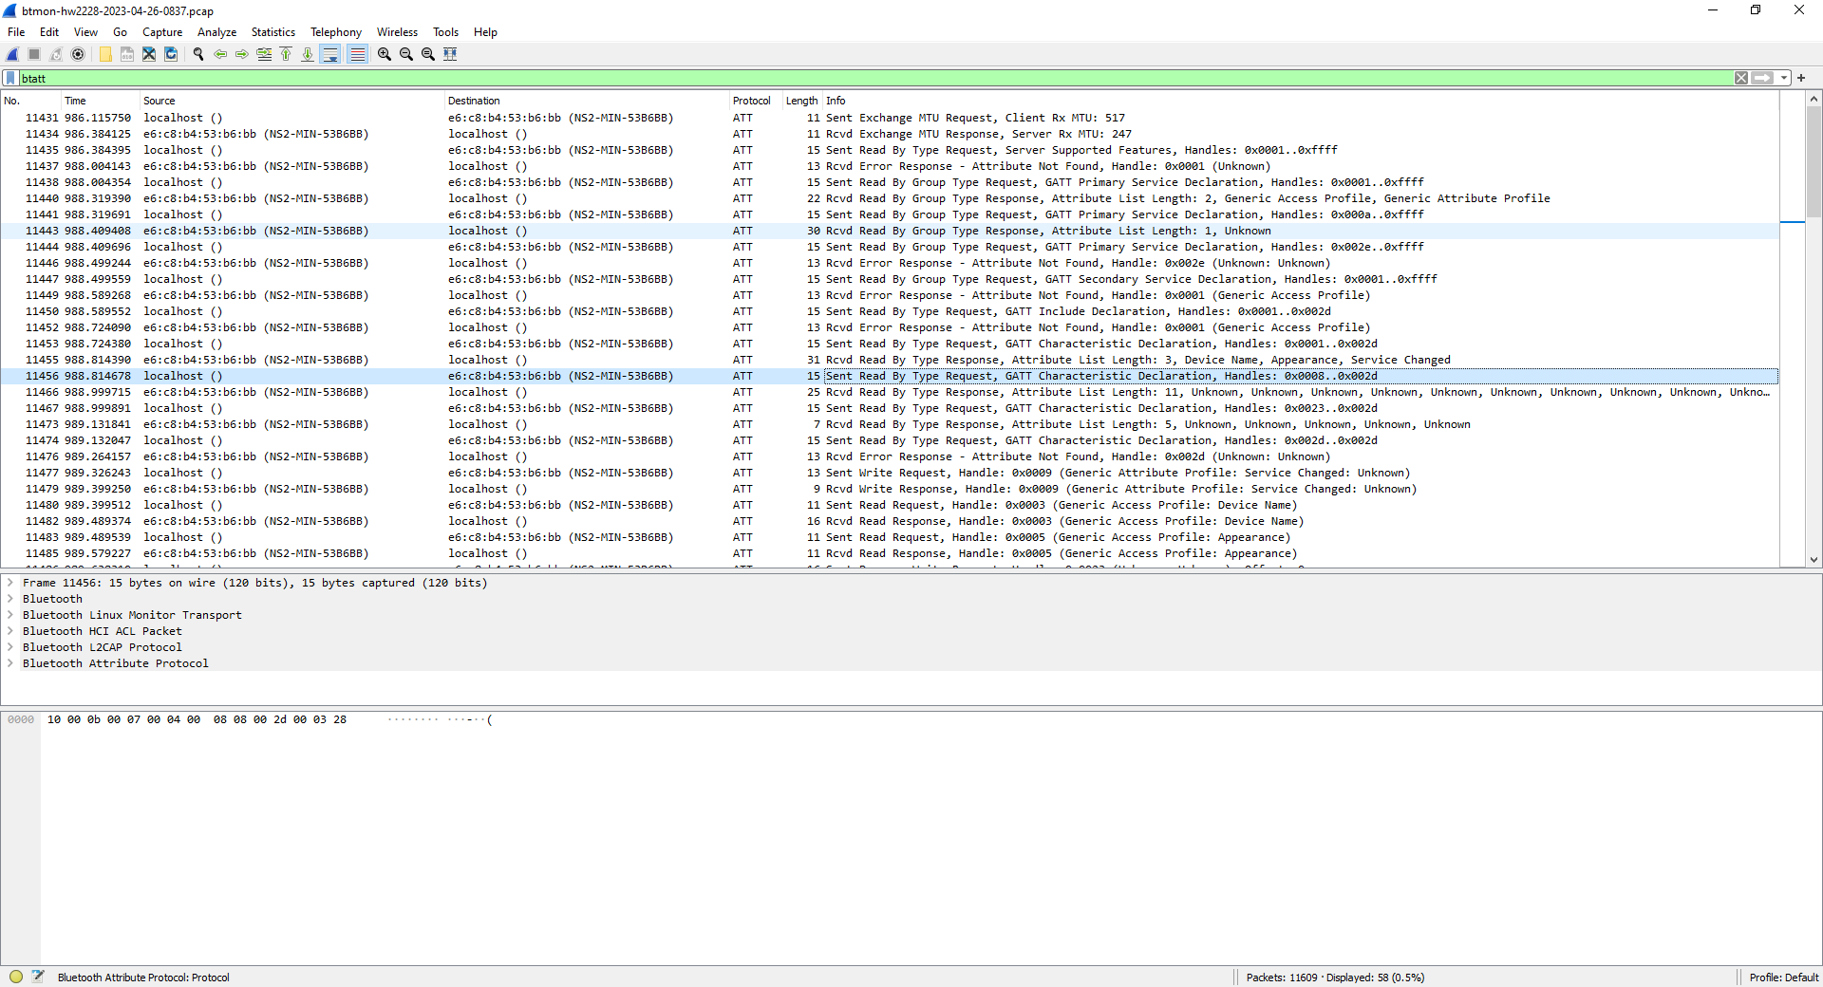Open the File menu
This screenshot has width=1823, height=987.
pos(16,31)
